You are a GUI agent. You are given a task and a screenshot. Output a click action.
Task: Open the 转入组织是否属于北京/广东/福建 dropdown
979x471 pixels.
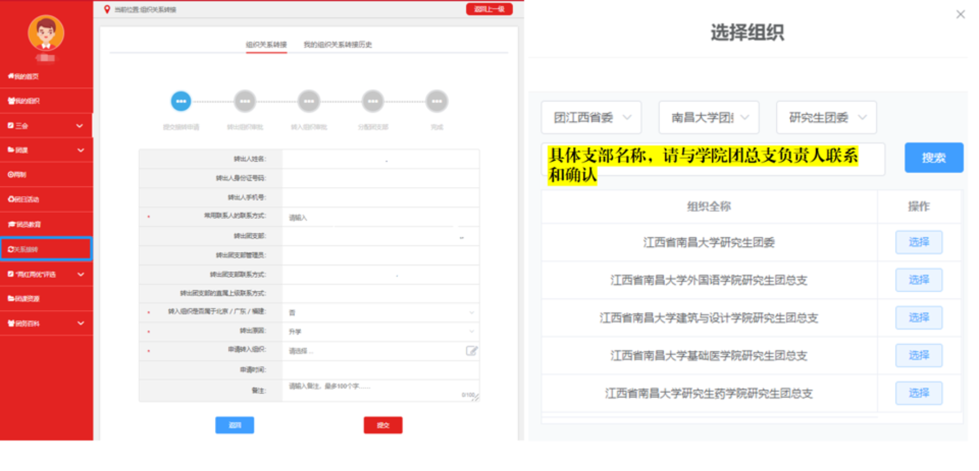(x=381, y=312)
